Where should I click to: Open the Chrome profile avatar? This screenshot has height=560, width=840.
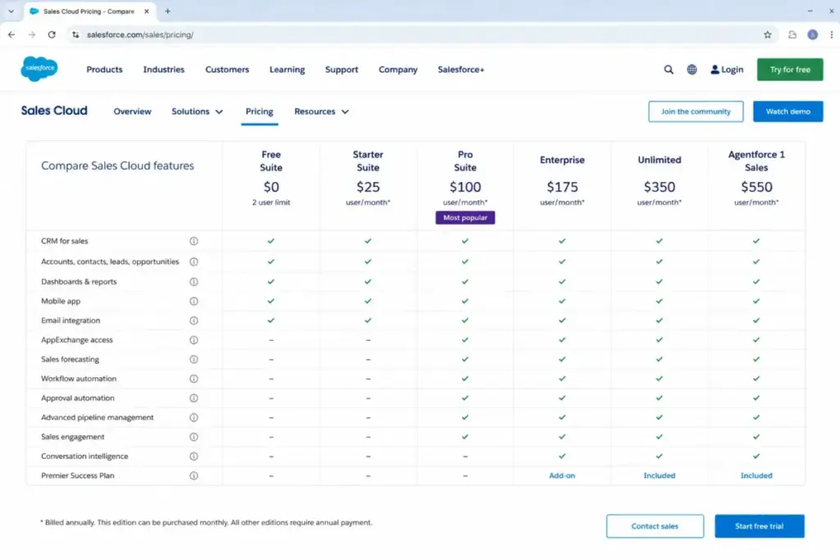[x=813, y=34]
